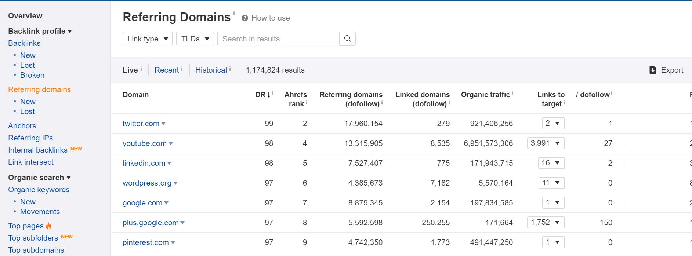Screen dimensions: 692x256
Task: Open the google.com links dropdown showing 1
Action: coord(553,202)
